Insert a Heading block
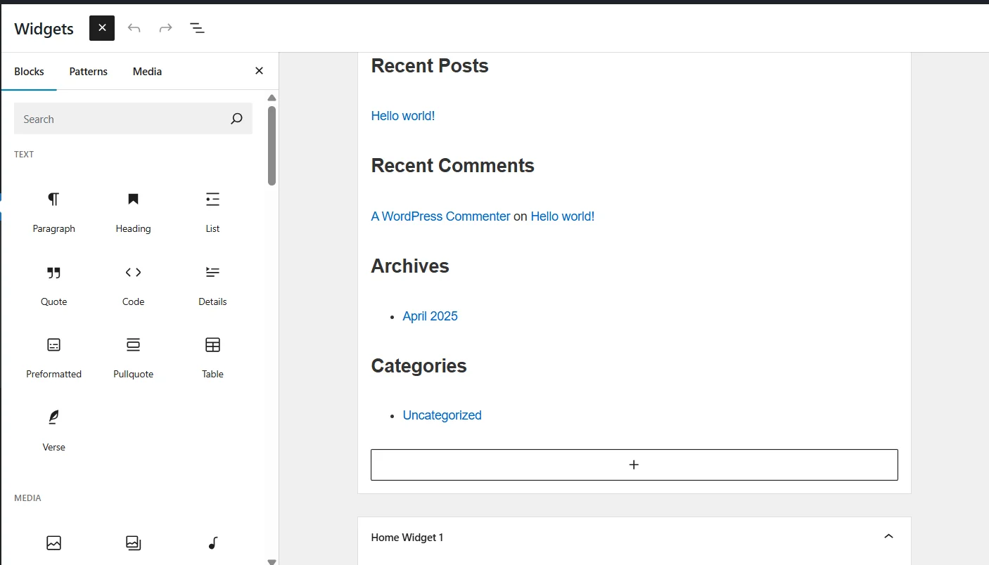This screenshot has width=989, height=565. point(133,212)
